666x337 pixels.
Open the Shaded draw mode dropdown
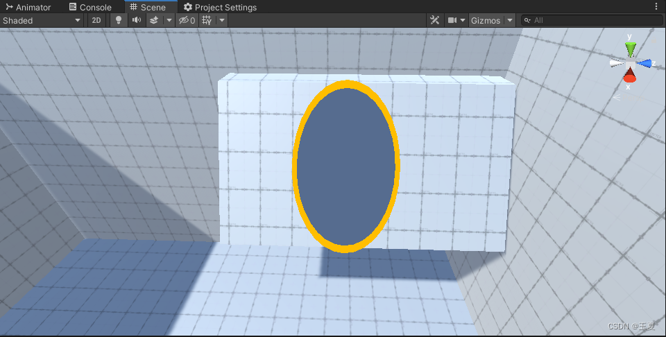coord(42,20)
